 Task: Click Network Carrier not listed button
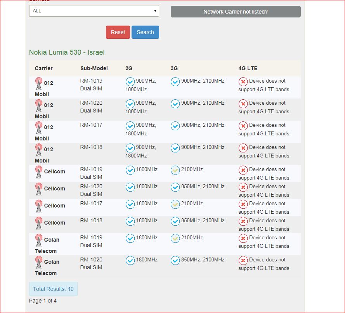[236, 12]
